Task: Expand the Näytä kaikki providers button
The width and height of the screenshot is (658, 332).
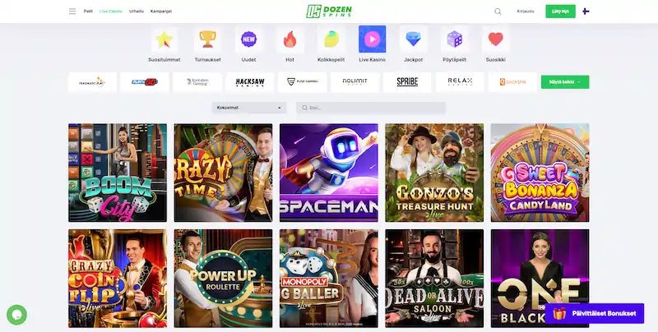Action: [x=565, y=82]
